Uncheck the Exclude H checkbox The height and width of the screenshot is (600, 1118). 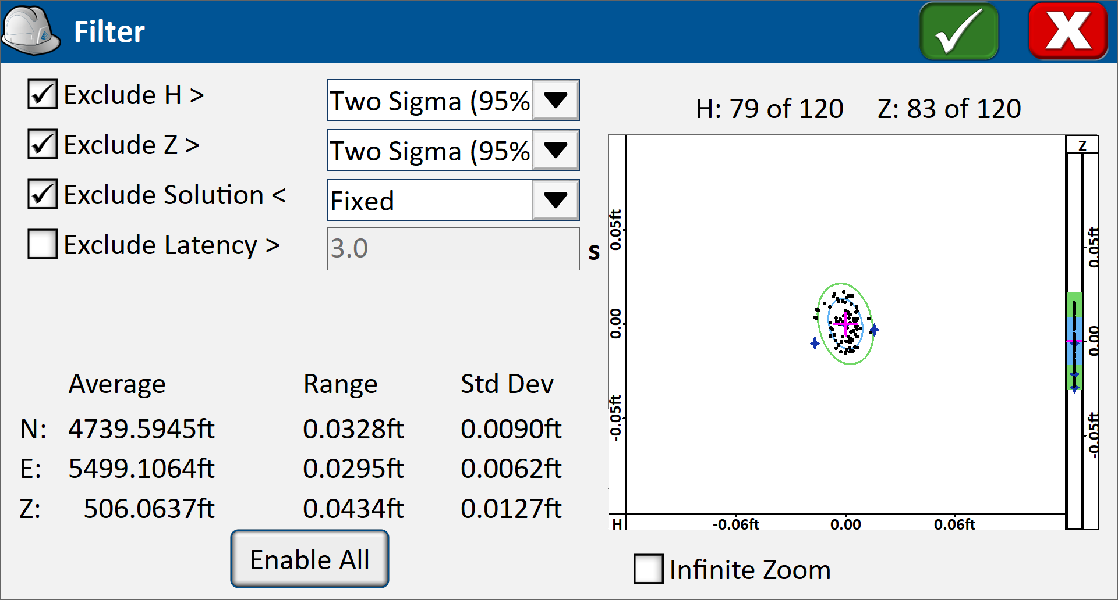(x=43, y=95)
